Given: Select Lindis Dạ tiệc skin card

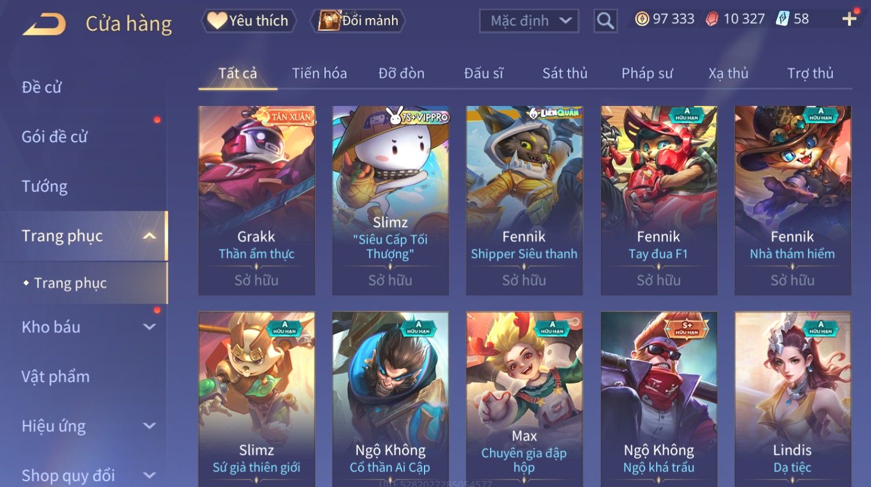Looking at the screenshot, I should [793, 399].
